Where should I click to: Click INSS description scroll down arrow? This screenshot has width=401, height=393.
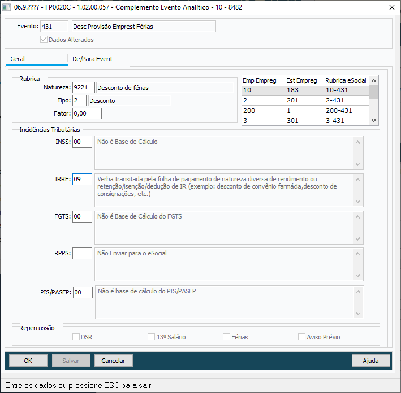(x=358, y=164)
